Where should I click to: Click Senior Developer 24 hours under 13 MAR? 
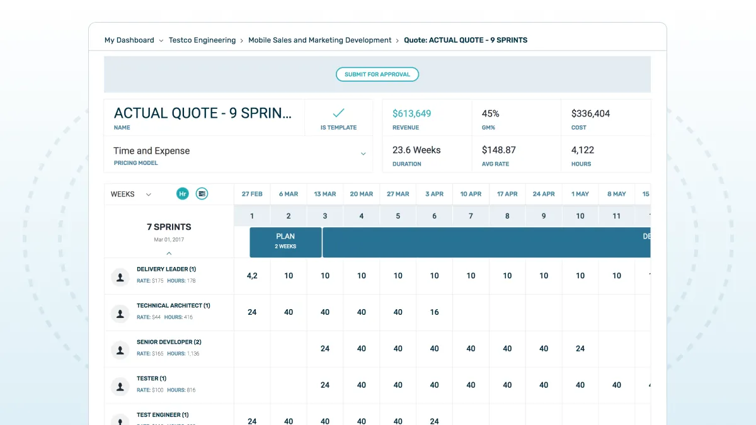[x=325, y=349]
